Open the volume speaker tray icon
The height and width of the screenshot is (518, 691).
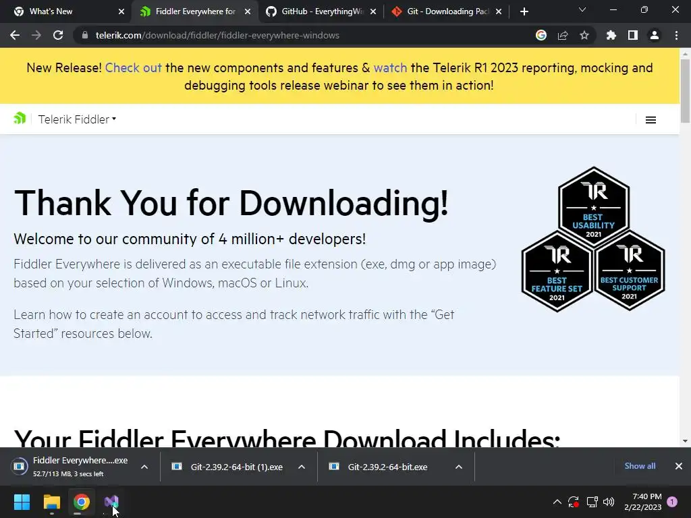[x=609, y=502]
